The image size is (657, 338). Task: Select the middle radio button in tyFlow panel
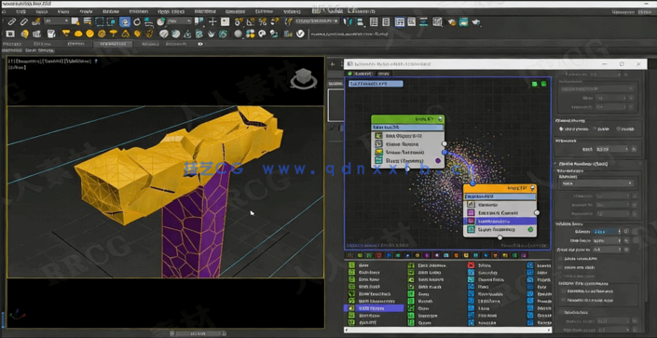[x=595, y=129]
